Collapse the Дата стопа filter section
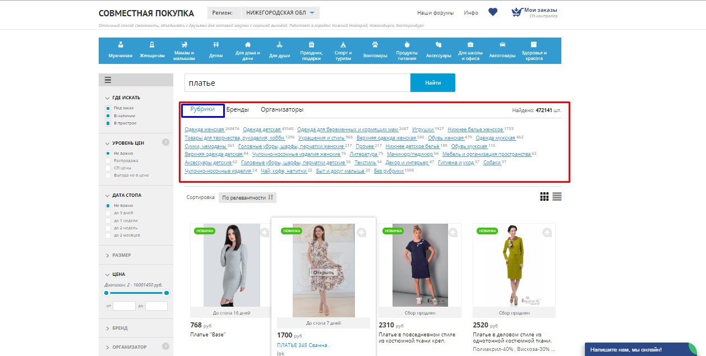Viewport: 706px width, 356px height. pyautogui.click(x=123, y=195)
